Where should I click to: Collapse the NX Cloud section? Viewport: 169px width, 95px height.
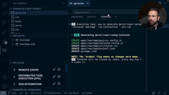11,63
